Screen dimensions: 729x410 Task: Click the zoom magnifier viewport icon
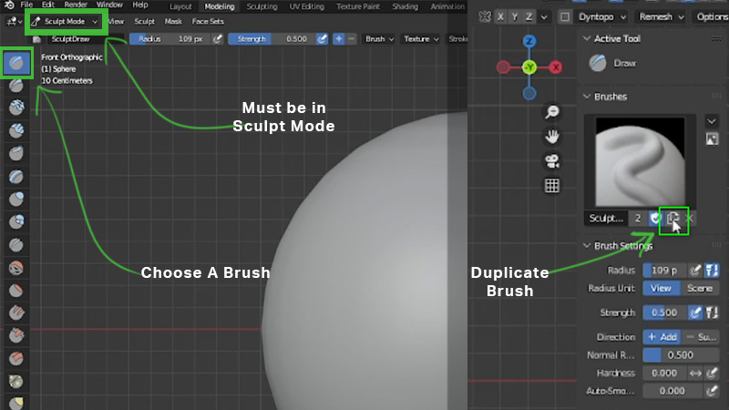[552, 111]
